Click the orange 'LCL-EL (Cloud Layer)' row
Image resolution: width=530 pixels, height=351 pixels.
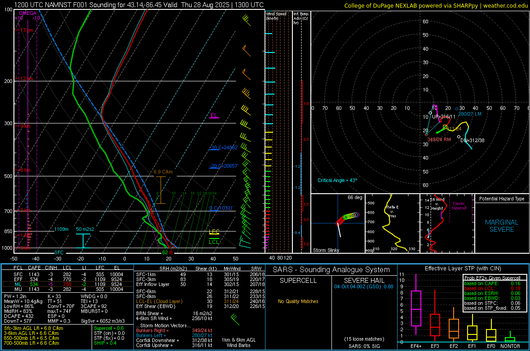click(159, 301)
